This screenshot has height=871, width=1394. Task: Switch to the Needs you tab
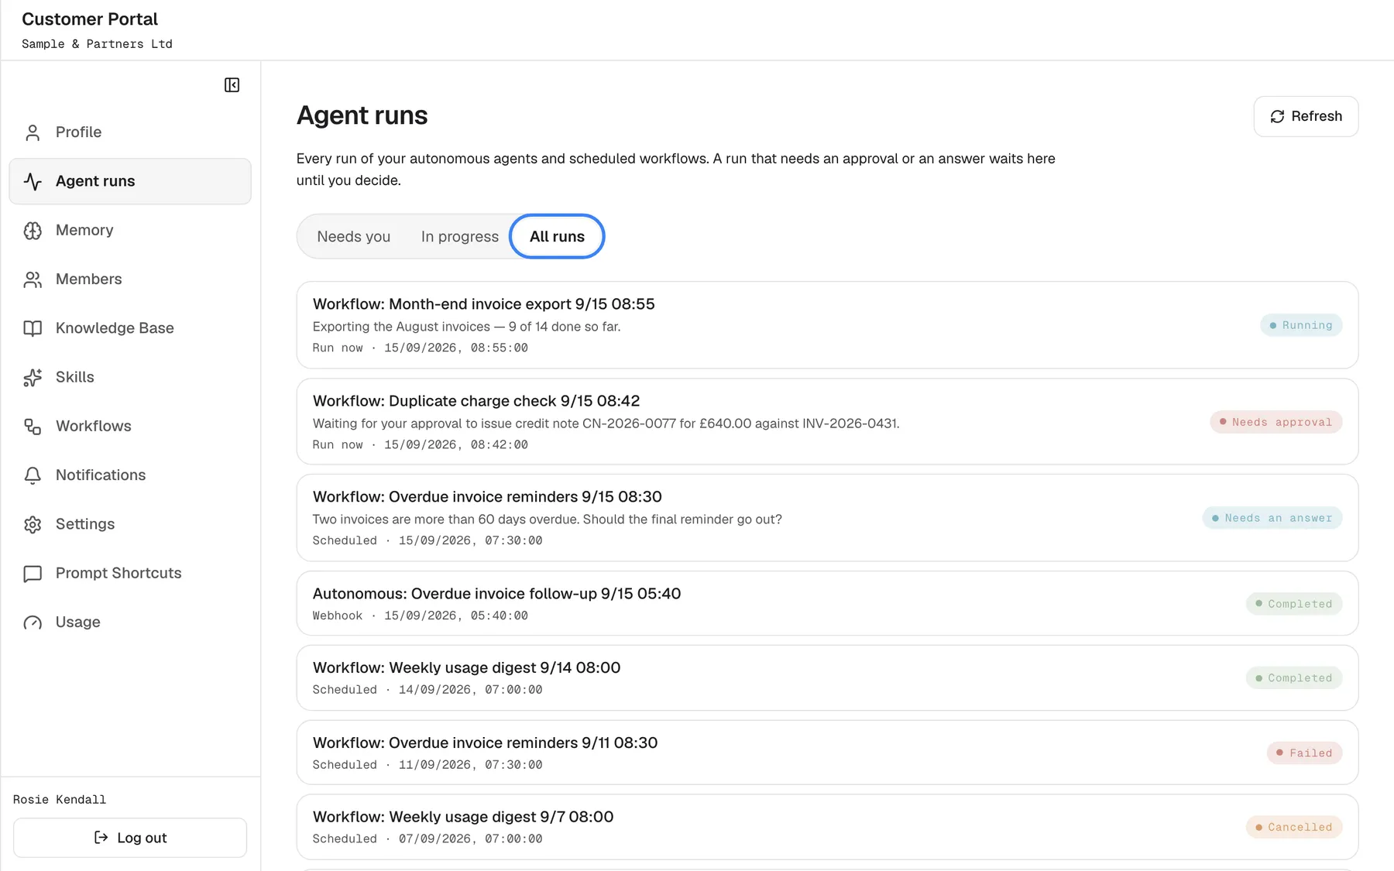(353, 236)
